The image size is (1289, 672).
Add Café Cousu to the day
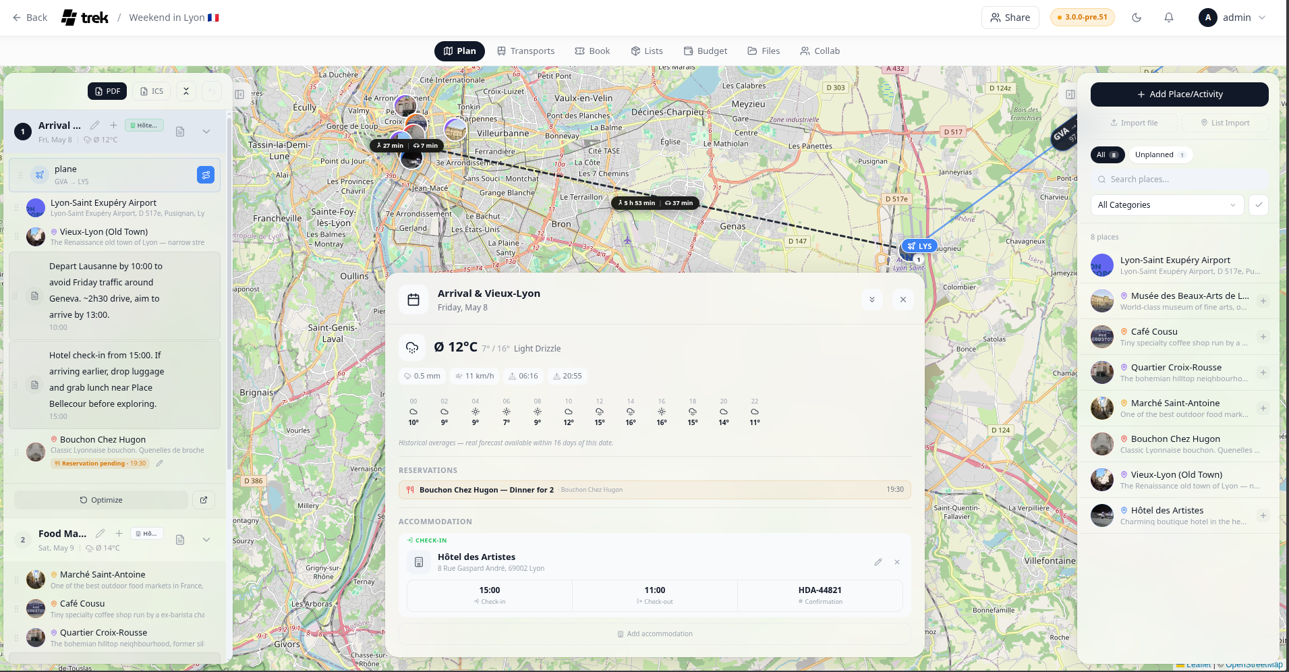pyautogui.click(x=1263, y=337)
